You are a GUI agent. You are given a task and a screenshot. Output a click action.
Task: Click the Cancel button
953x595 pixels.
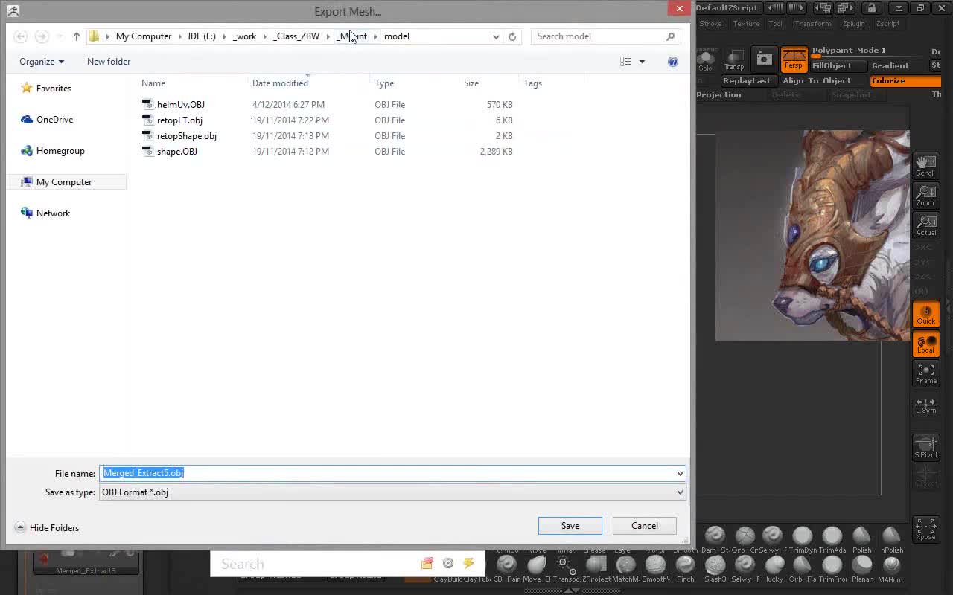(x=645, y=526)
